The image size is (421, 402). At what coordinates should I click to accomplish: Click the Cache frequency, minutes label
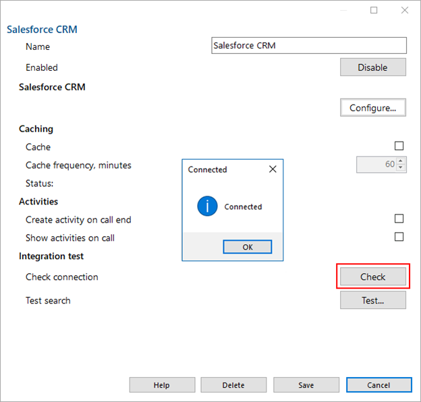pos(78,165)
